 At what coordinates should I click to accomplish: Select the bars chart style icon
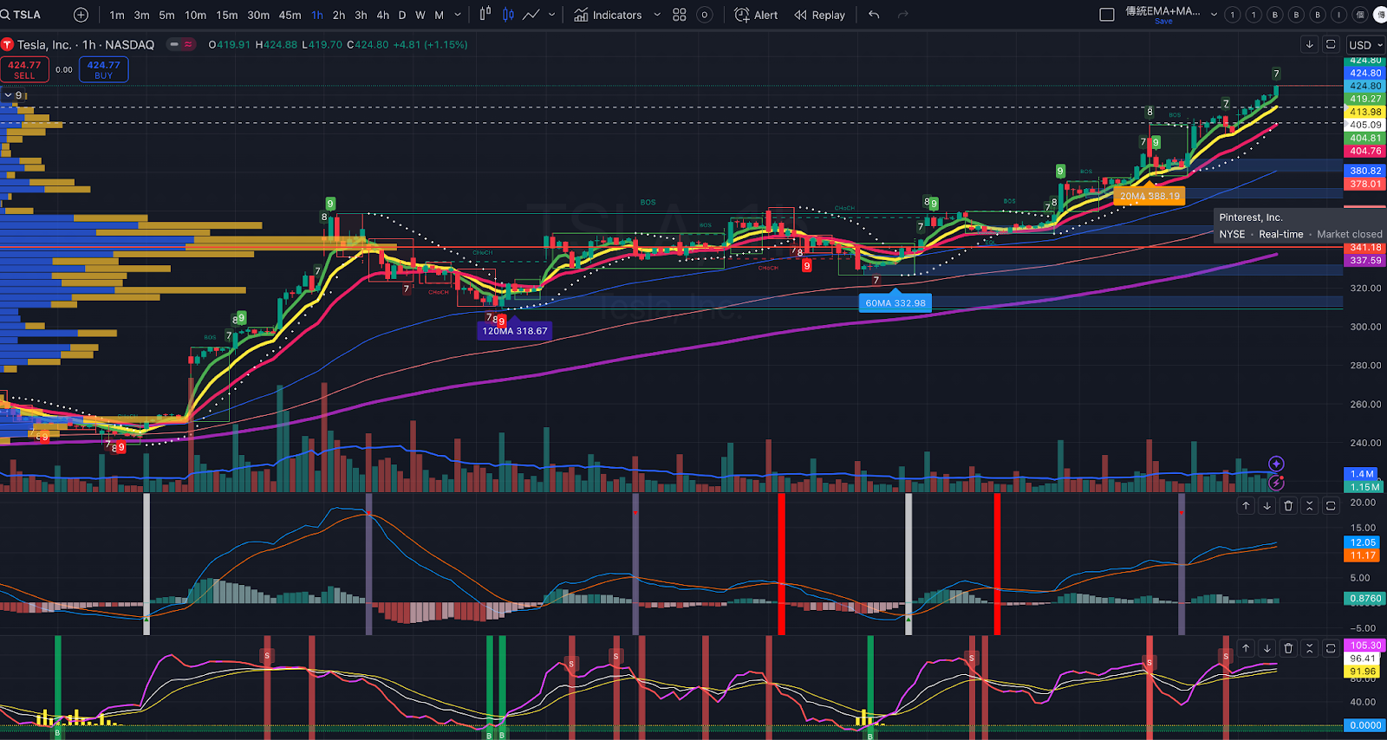tap(485, 15)
